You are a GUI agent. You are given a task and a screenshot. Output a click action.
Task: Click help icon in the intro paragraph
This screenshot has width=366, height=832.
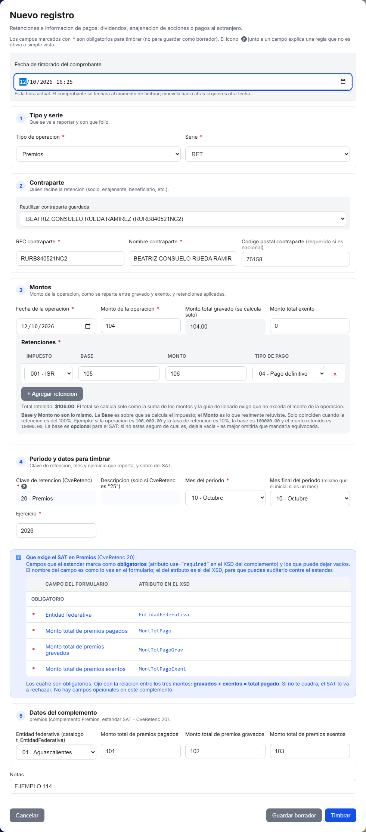(244, 39)
